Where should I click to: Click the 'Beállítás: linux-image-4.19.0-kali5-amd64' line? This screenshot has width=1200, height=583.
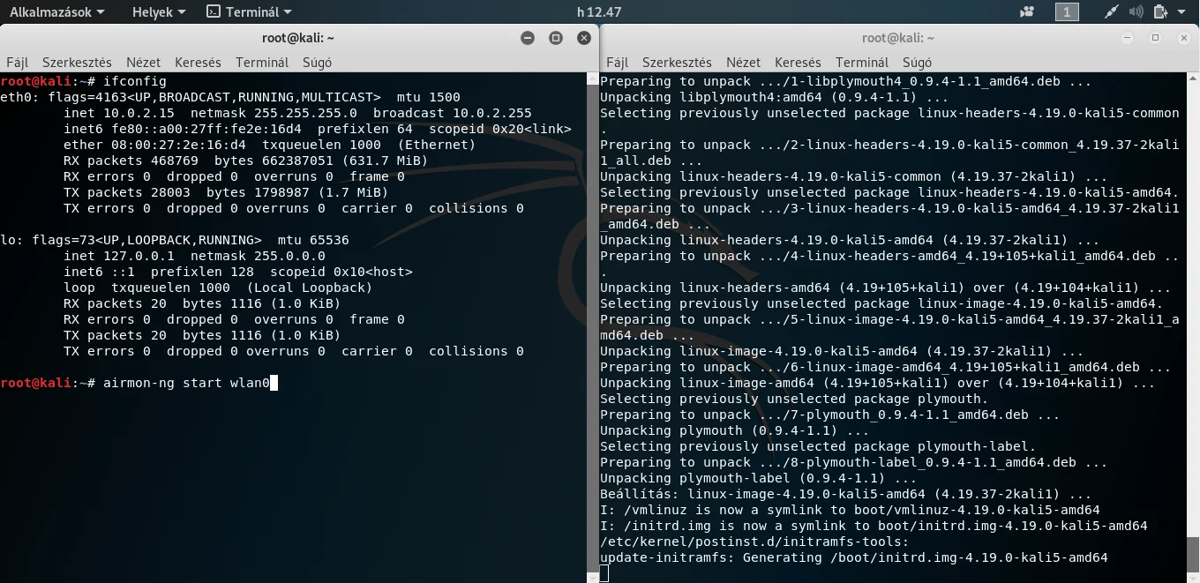845,494
